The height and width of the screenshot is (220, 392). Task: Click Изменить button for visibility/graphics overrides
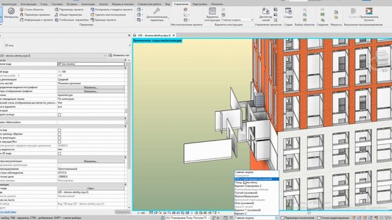point(91,87)
